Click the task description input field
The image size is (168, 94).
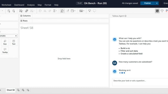coord(140,82)
